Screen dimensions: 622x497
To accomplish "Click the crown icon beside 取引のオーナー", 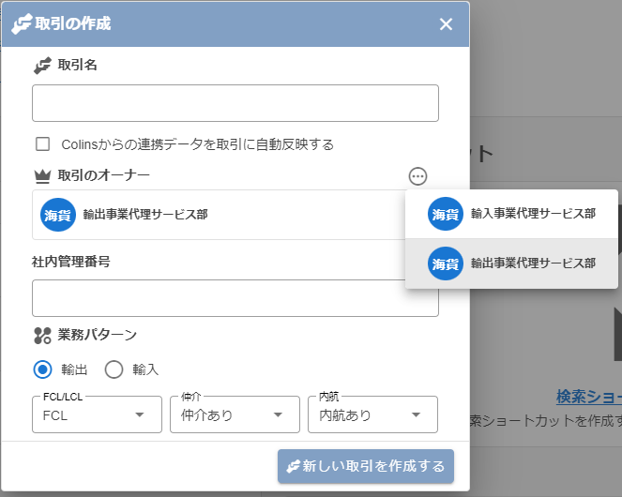I will 42,175.
